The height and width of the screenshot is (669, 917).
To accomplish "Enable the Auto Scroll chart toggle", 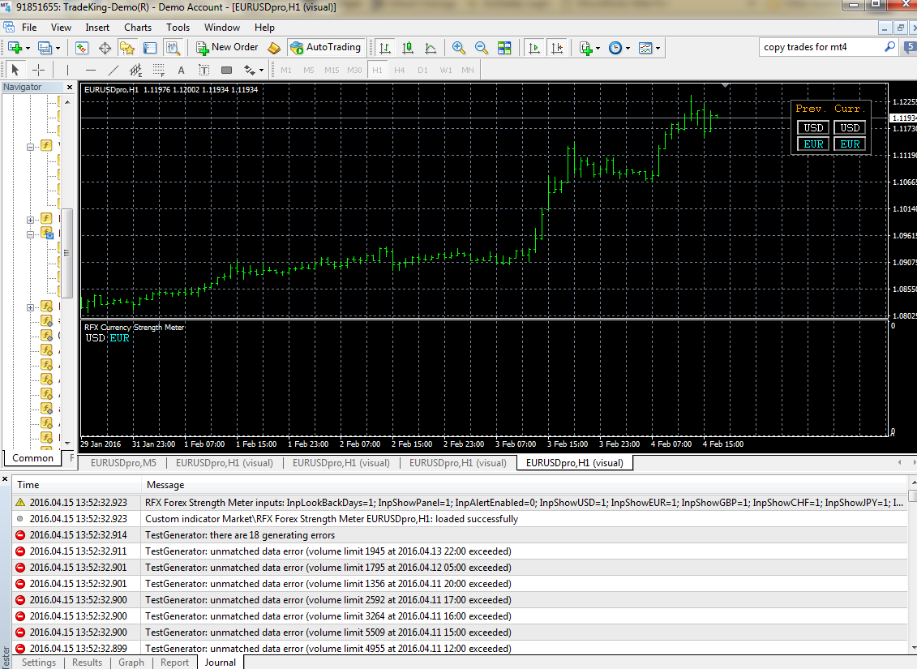I will coord(533,48).
